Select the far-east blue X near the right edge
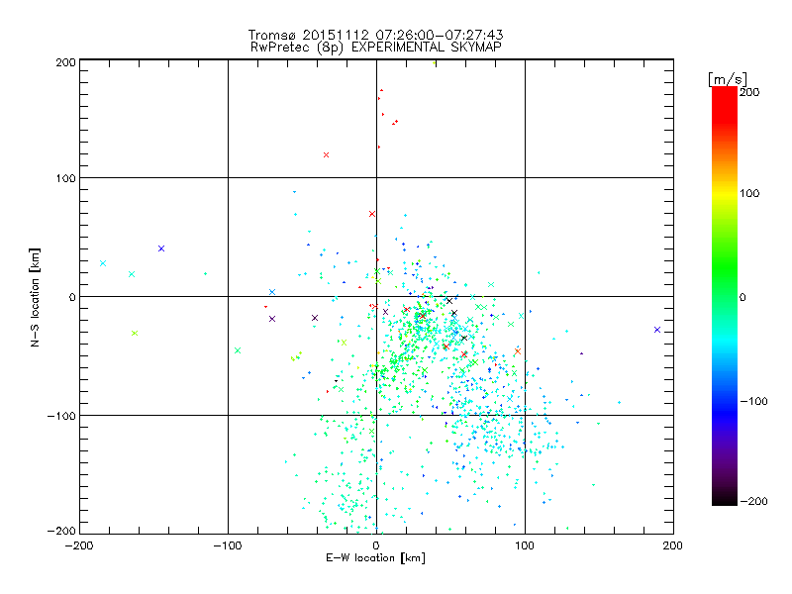792x594 pixels. 657,330
